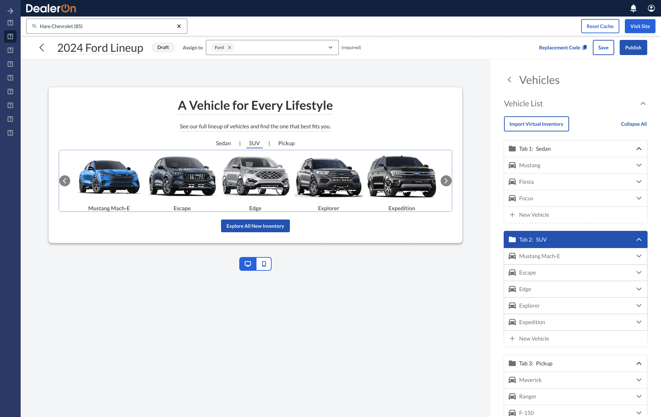
Task: Click the folder icon for Tab 3: Pickup
Action: point(512,363)
